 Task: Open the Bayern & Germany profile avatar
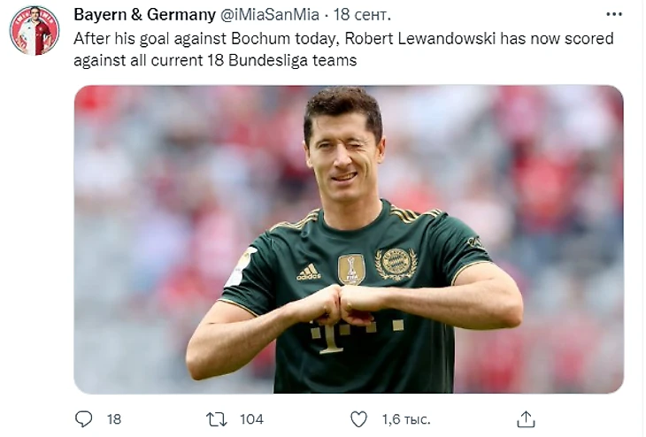coord(35,30)
